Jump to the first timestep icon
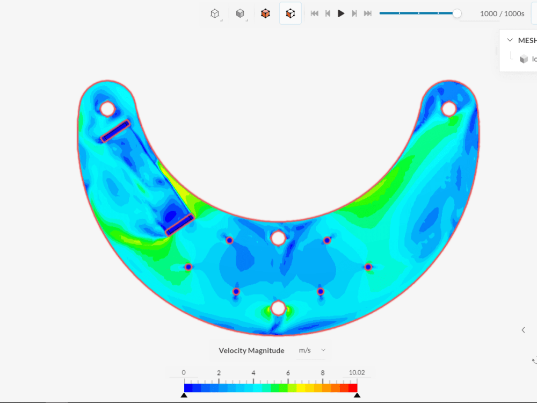Screen dimensions: 537x403 tap(314, 13)
